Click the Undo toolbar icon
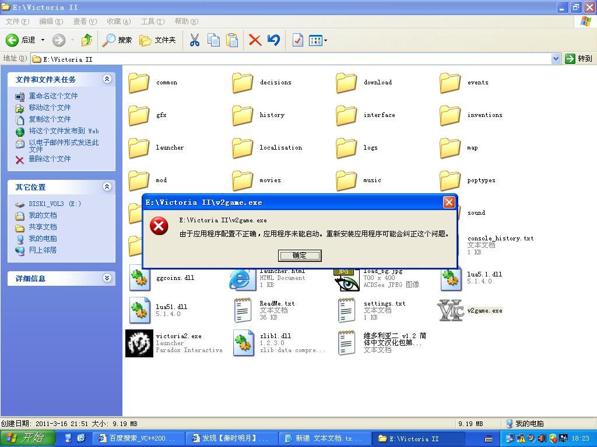The width and height of the screenshot is (597, 447). 273,40
